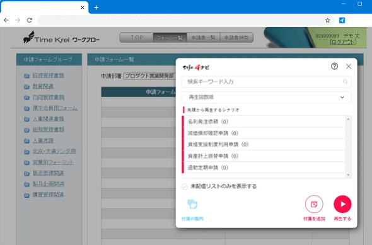Screen dimensions: 372x245
Task: Click the 厚生会員用フォーム folder icon
Action: point(26,108)
